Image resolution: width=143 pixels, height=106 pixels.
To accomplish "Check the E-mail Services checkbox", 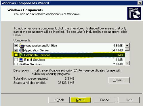I will click(x=16, y=60).
